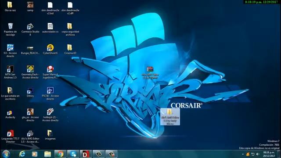Switch to the red D app in taskbar

point(86,154)
